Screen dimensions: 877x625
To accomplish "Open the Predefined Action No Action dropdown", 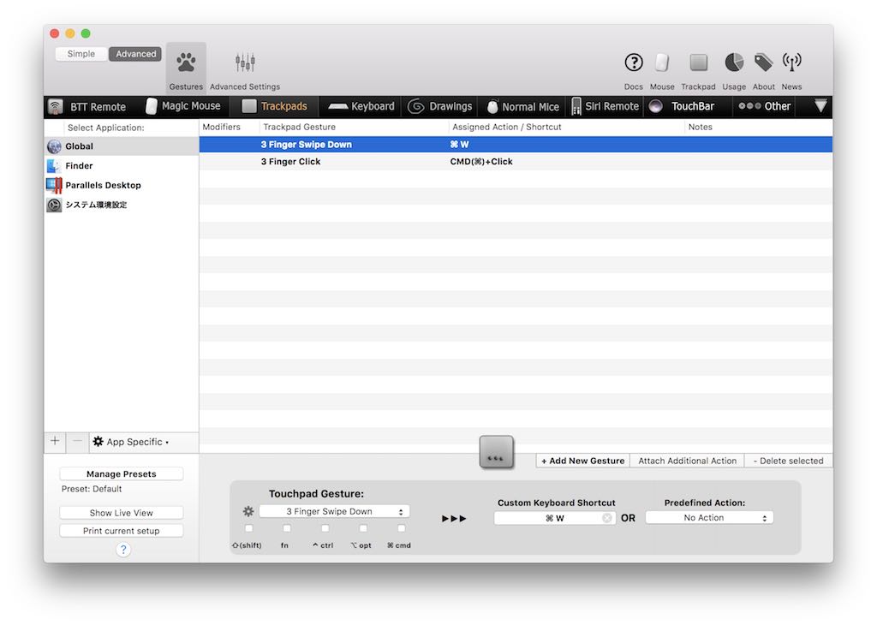I will click(x=709, y=518).
